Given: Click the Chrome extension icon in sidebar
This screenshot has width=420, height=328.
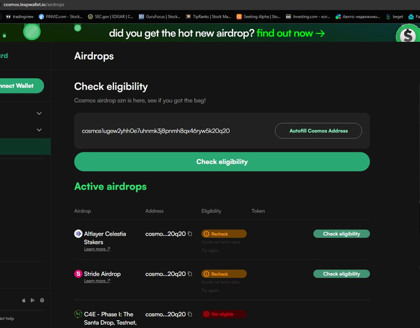Looking at the screenshot, I should [42, 300].
